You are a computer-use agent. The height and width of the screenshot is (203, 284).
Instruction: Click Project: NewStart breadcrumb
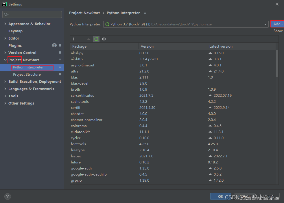(x=84, y=13)
